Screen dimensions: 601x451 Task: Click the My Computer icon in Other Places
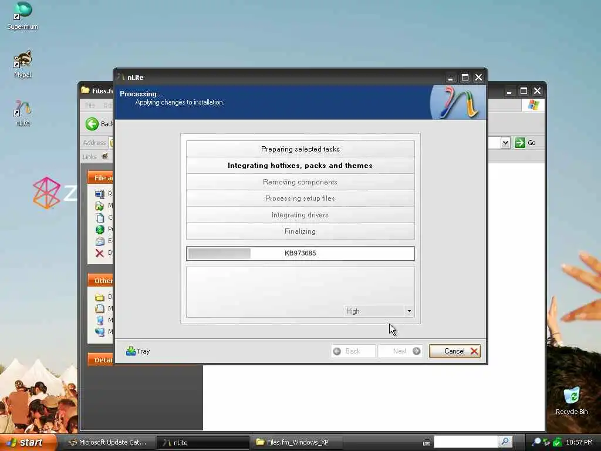point(100,320)
